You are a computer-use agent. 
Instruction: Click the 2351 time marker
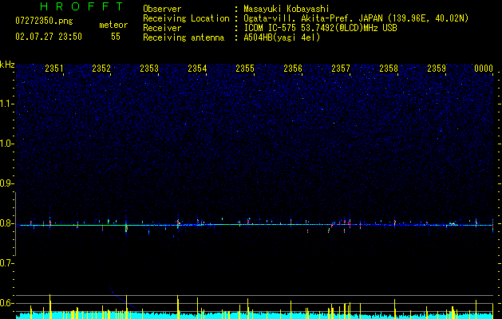pyautogui.click(x=54, y=69)
